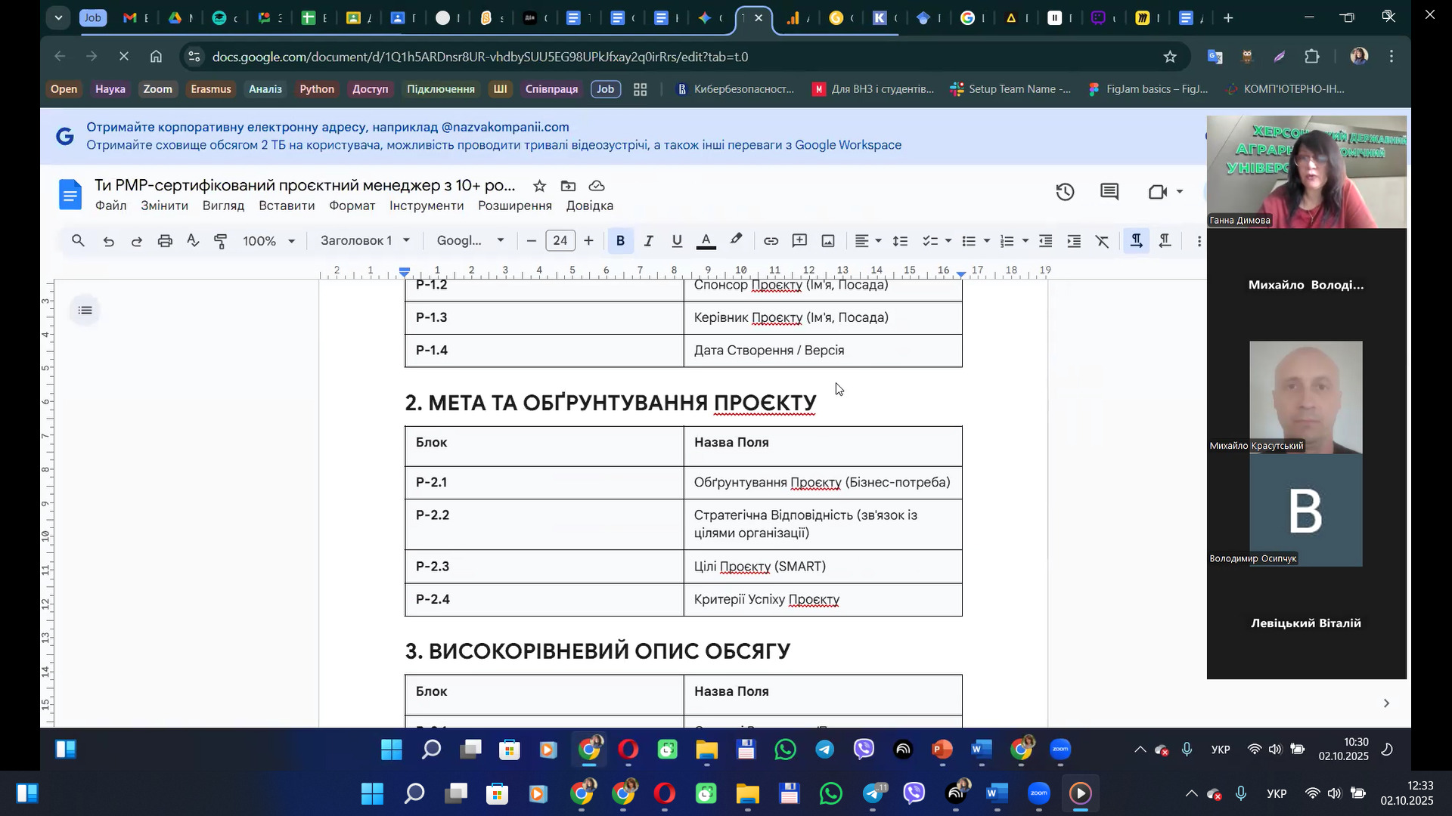This screenshot has height=816, width=1452.
Task: Click the insert image icon
Action: (828, 241)
